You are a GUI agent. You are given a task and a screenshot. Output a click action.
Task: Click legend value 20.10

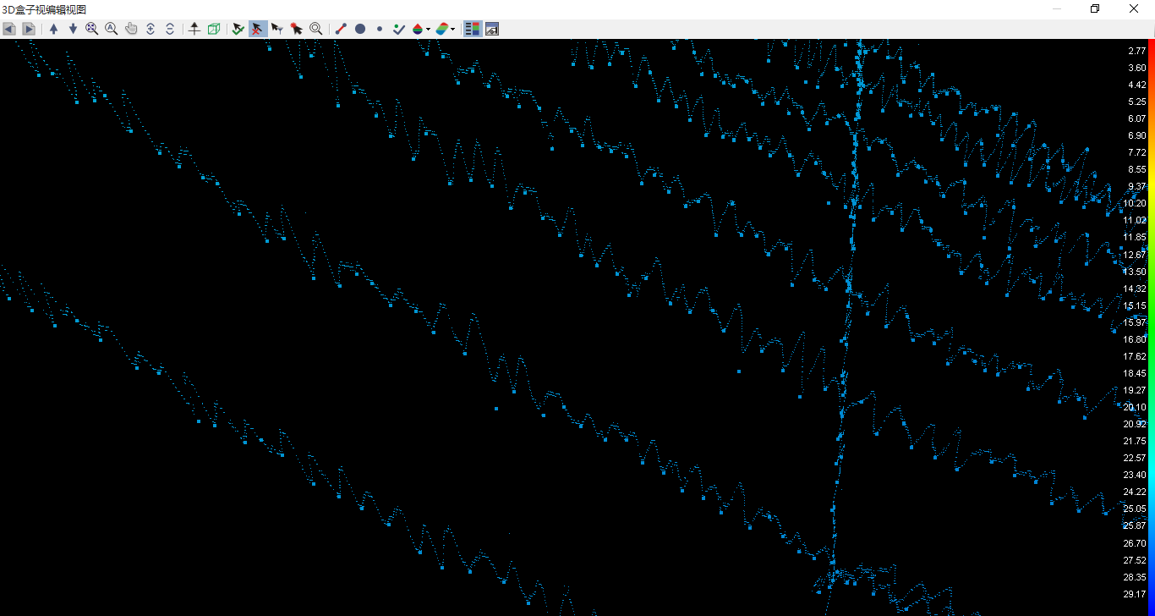click(x=1135, y=407)
